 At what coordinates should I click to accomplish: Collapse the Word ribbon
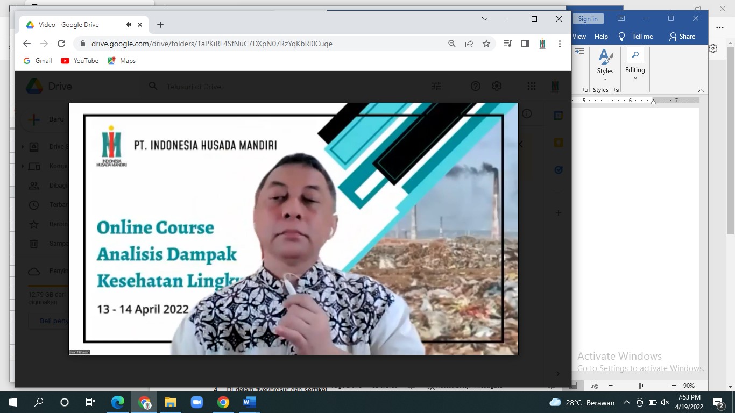[701, 90]
